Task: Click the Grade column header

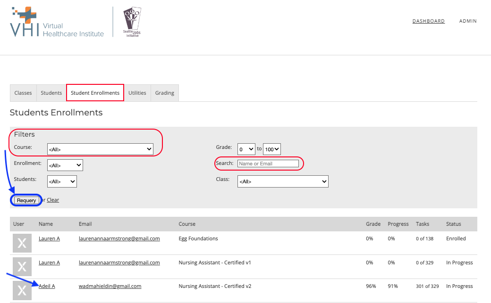Action: point(373,224)
